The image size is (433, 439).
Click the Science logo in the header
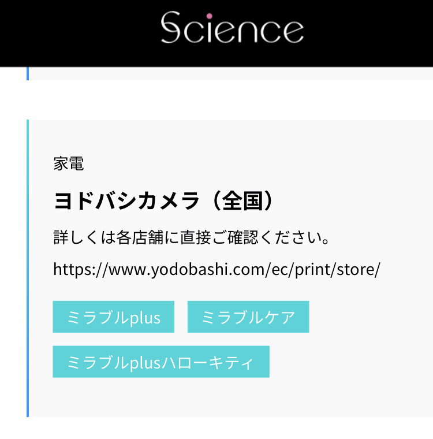pyautogui.click(x=232, y=28)
